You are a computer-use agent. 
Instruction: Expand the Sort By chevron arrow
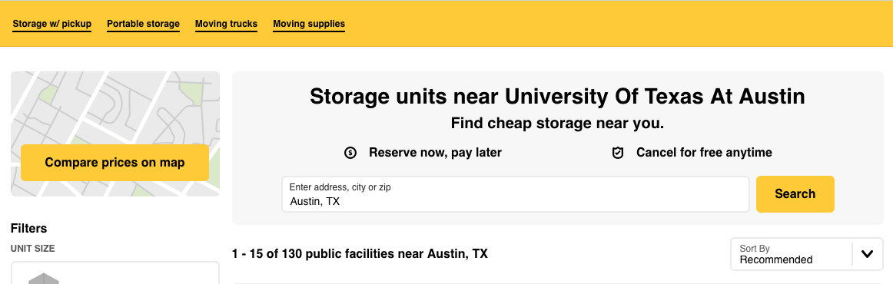coord(867,254)
